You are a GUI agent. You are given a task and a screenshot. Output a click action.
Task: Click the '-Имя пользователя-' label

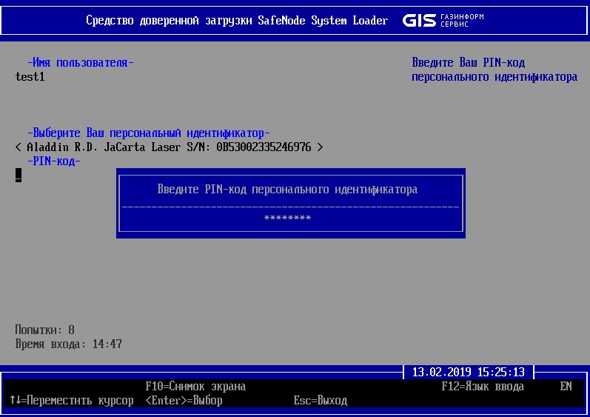(x=81, y=62)
